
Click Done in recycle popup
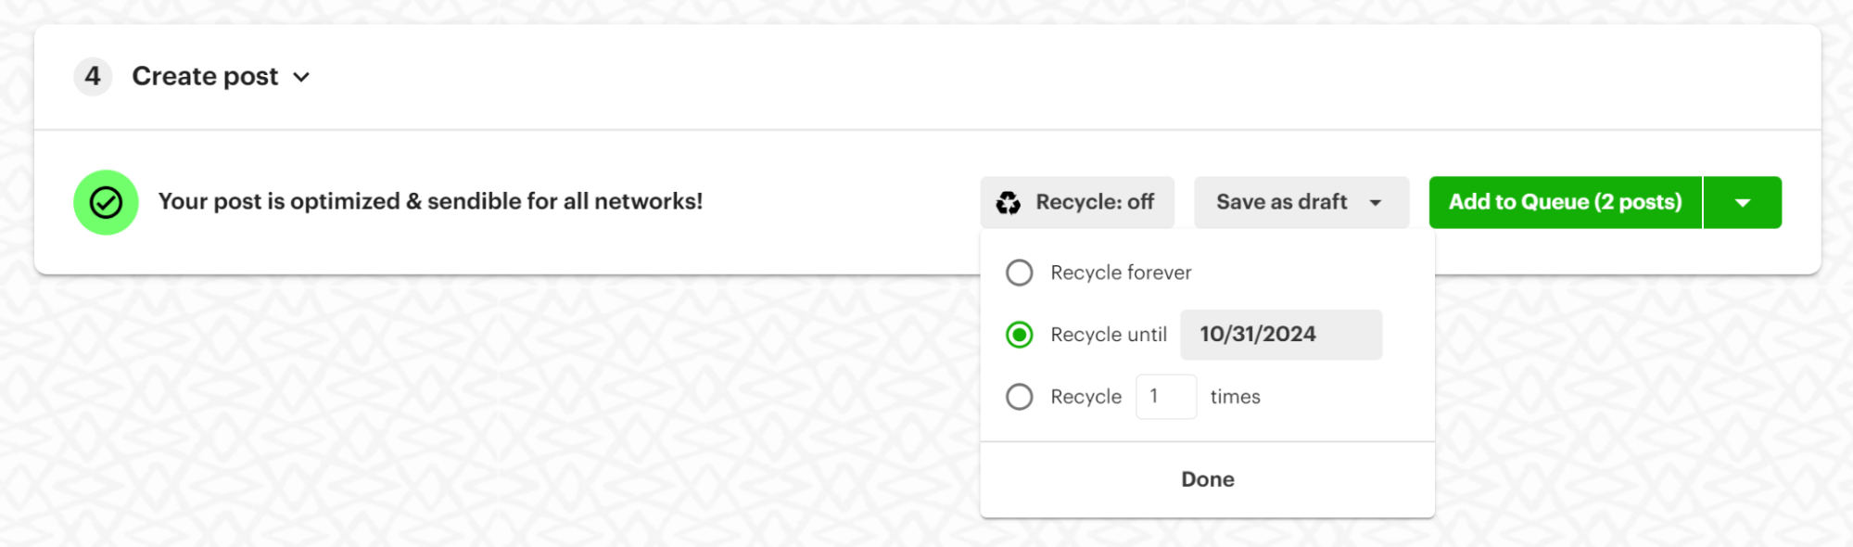click(1207, 479)
